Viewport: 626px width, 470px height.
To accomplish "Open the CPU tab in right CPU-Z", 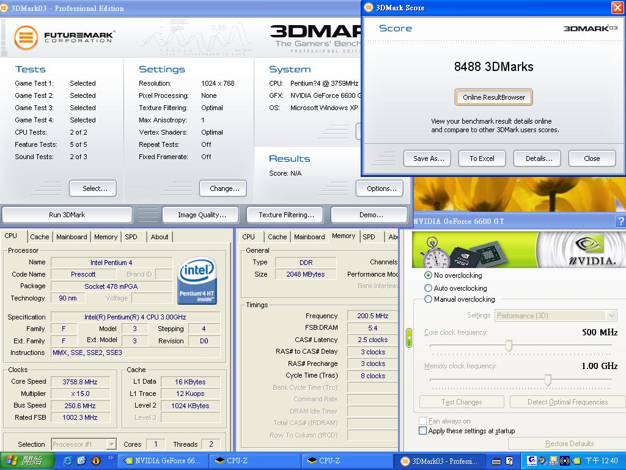I will click(x=248, y=237).
